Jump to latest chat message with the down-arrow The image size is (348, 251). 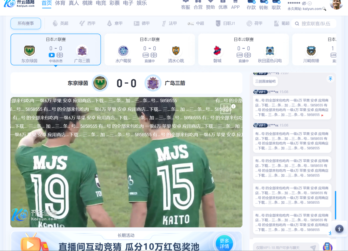(x=330, y=233)
